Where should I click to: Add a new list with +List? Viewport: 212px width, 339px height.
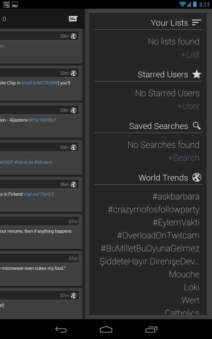tap(190, 55)
